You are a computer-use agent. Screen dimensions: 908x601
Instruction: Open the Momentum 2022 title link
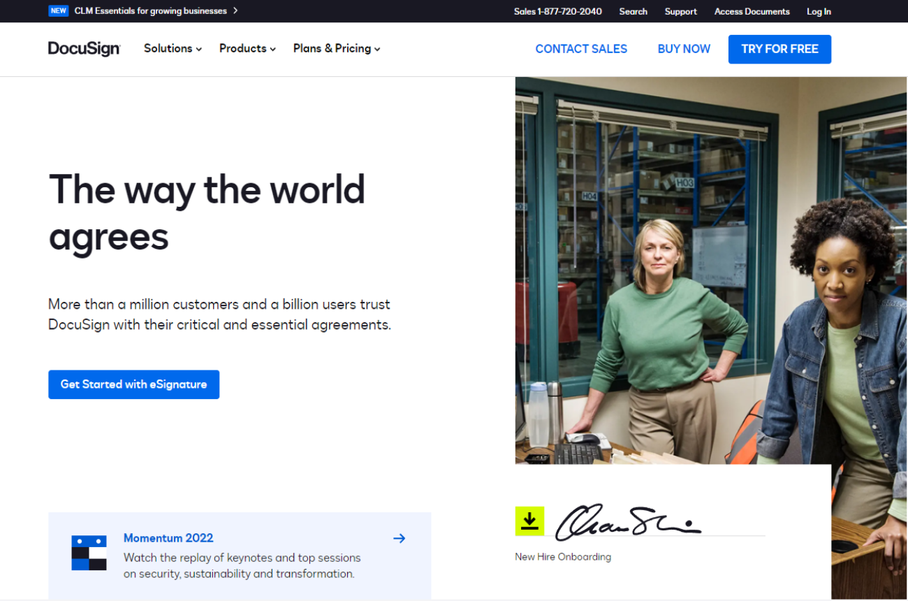(x=168, y=538)
